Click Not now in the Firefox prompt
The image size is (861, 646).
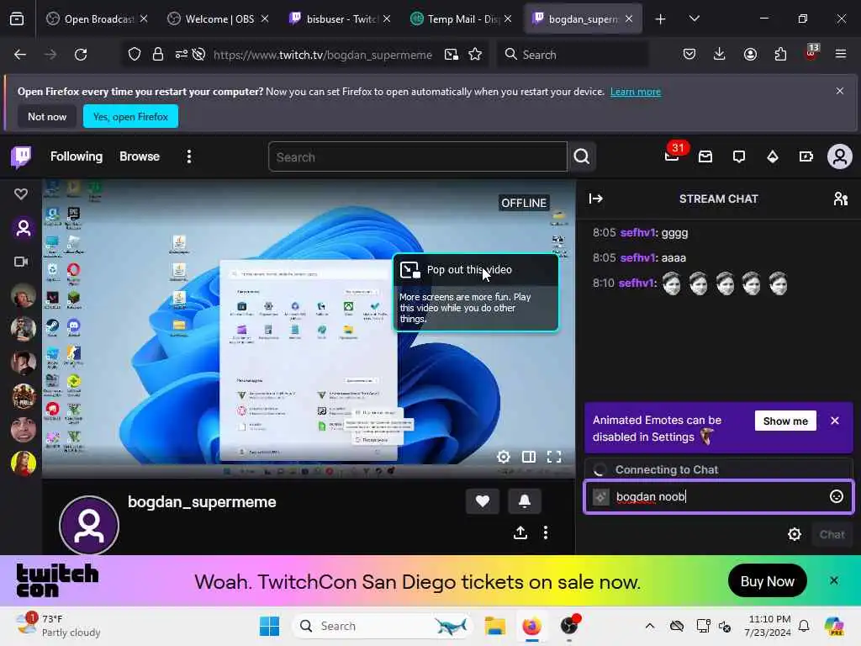click(47, 116)
